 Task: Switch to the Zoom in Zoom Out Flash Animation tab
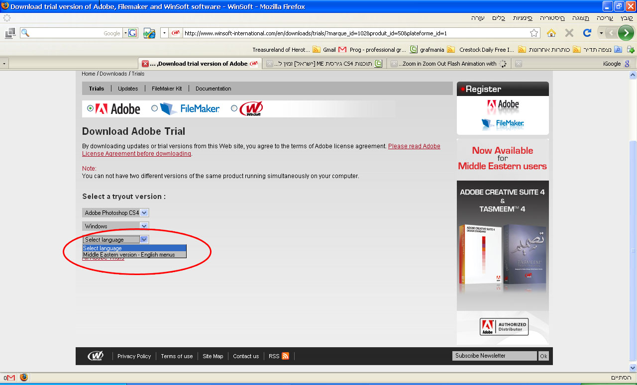[x=450, y=64]
